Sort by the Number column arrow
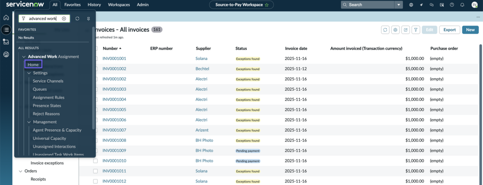The width and height of the screenshot is (483, 185). tap(120, 49)
